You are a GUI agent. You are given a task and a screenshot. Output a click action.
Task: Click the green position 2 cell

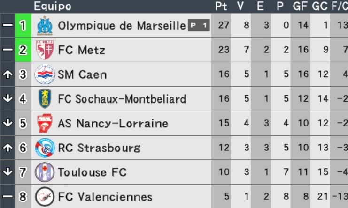23,50
